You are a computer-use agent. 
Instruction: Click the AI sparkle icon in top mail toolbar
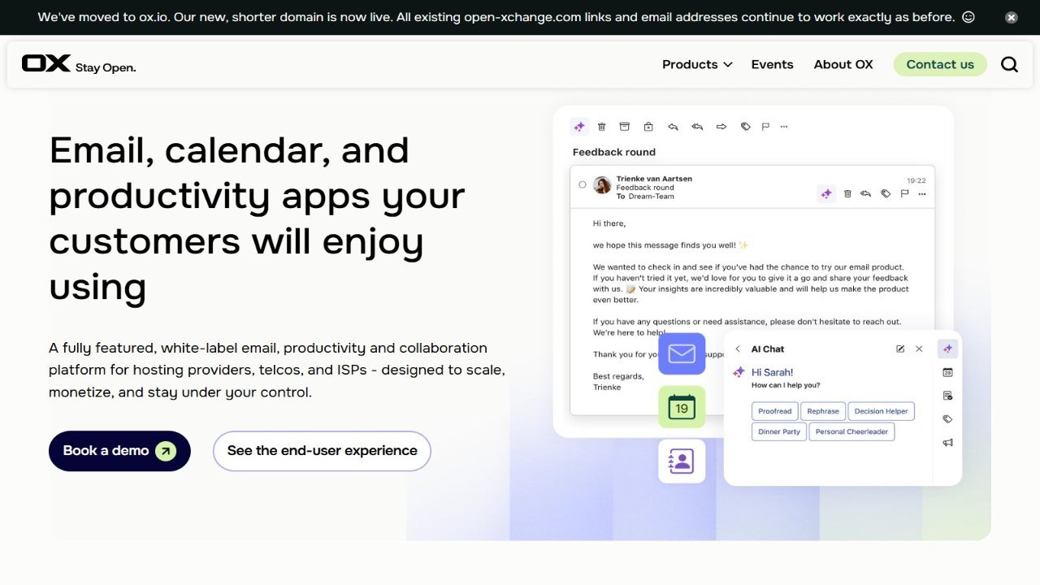[579, 127]
